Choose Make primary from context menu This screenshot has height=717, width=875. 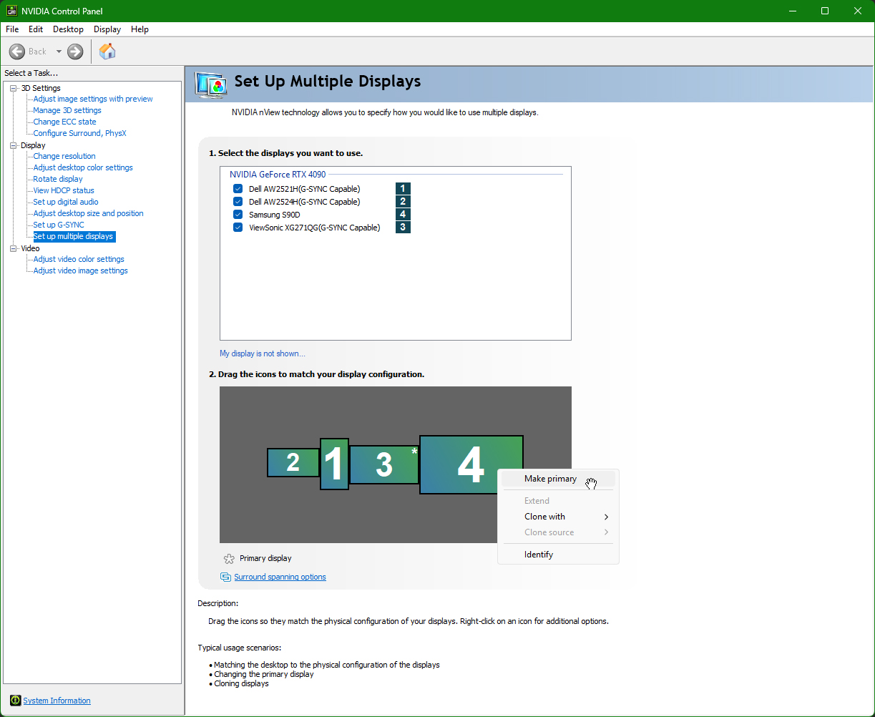tap(558, 479)
